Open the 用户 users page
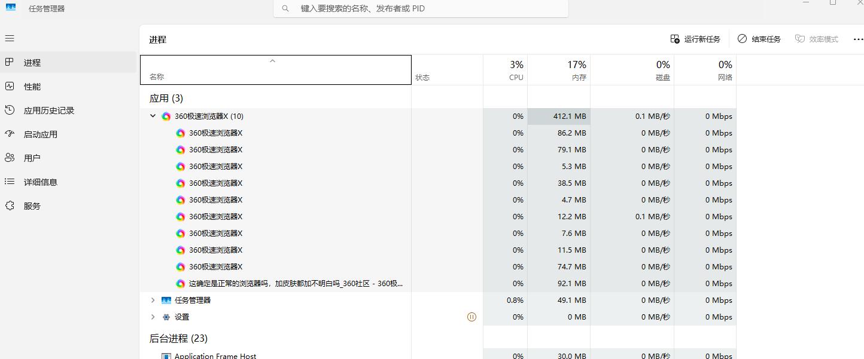864x359 pixels. tap(32, 158)
